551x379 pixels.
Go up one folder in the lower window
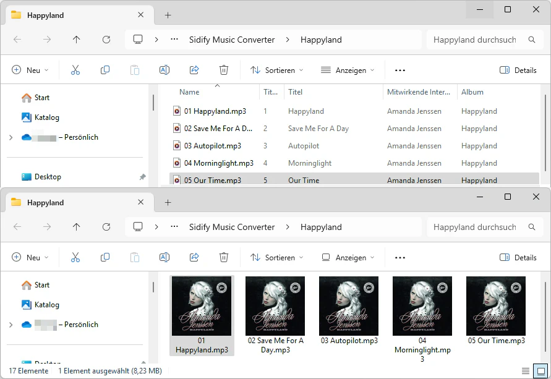point(76,226)
